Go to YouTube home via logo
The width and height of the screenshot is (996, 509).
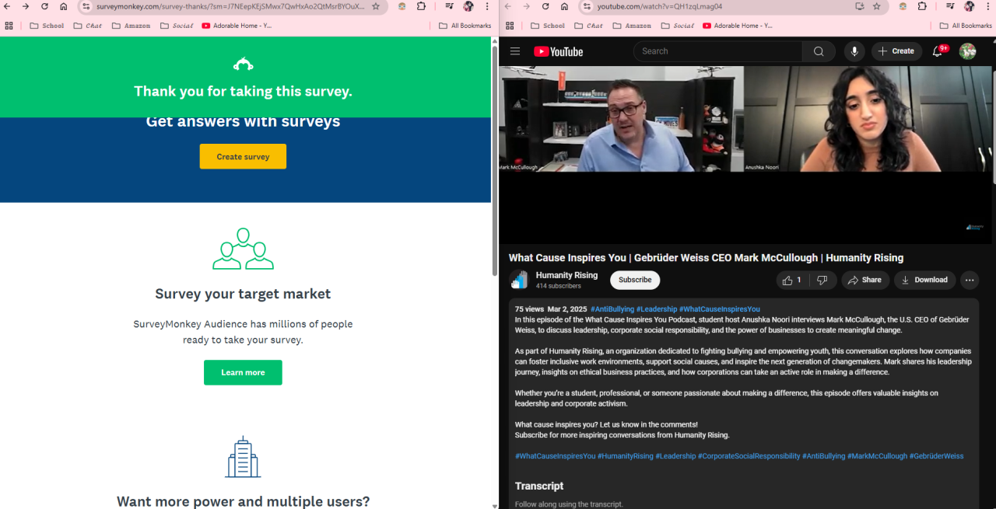pyautogui.click(x=558, y=51)
